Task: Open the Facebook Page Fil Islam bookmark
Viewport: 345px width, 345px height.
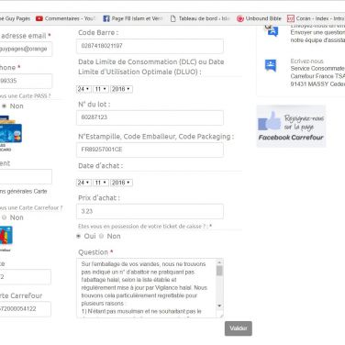Action: coord(133,18)
